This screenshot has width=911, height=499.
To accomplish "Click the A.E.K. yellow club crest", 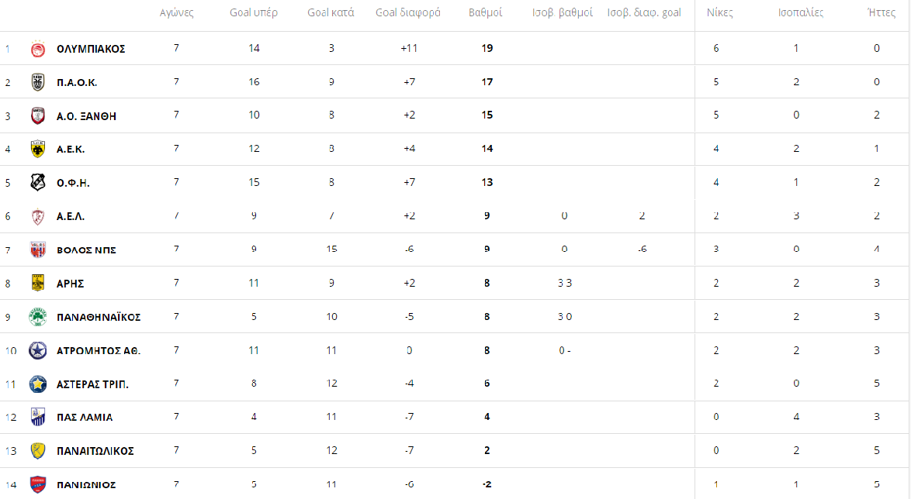I will click(37, 149).
